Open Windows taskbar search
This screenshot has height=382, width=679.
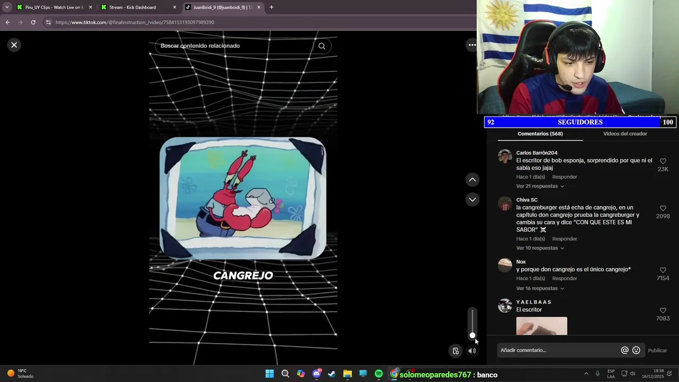pyautogui.click(x=285, y=374)
